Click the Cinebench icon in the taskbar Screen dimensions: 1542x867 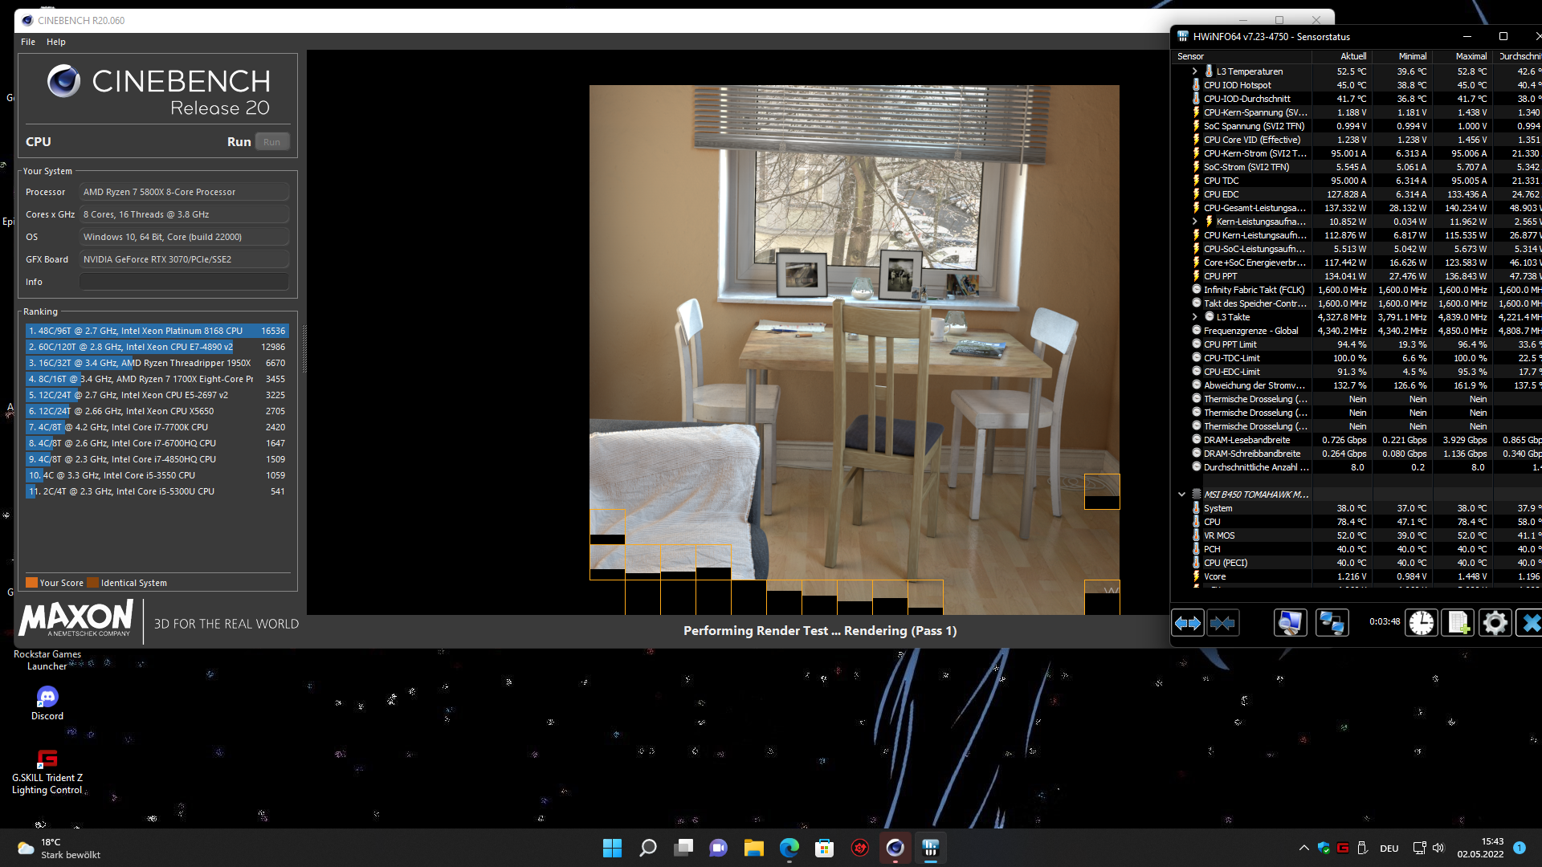point(895,848)
